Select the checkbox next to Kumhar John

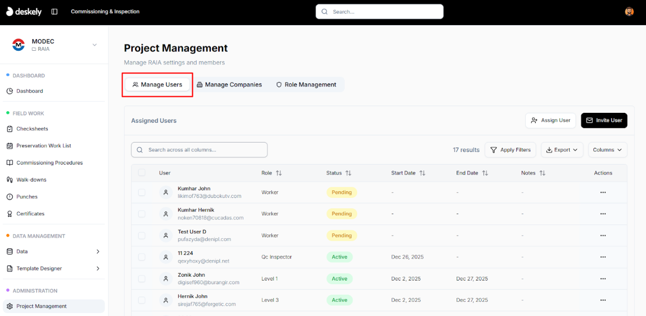(x=141, y=192)
